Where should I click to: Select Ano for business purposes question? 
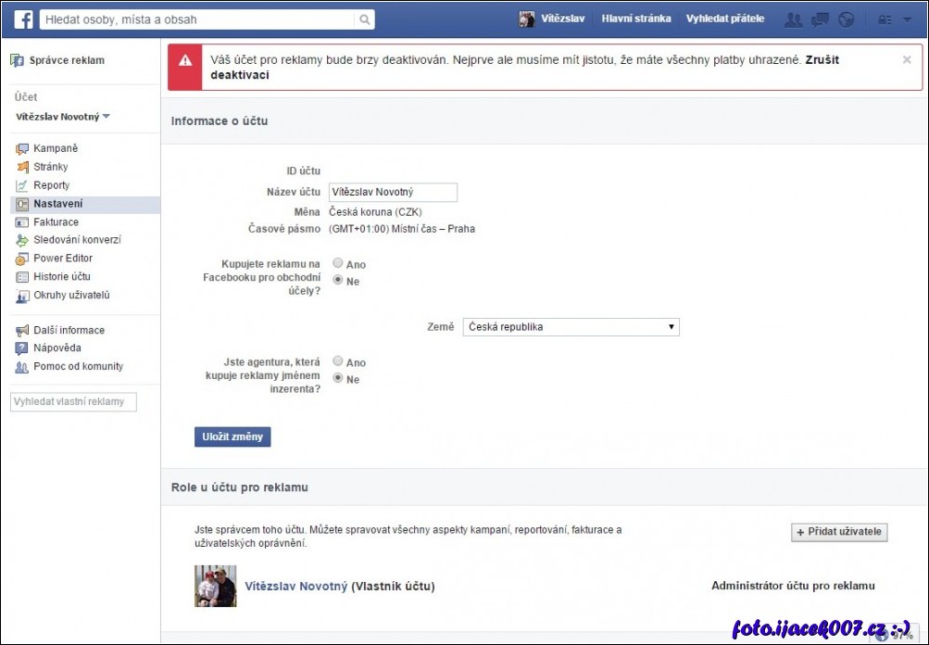click(338, 264)
